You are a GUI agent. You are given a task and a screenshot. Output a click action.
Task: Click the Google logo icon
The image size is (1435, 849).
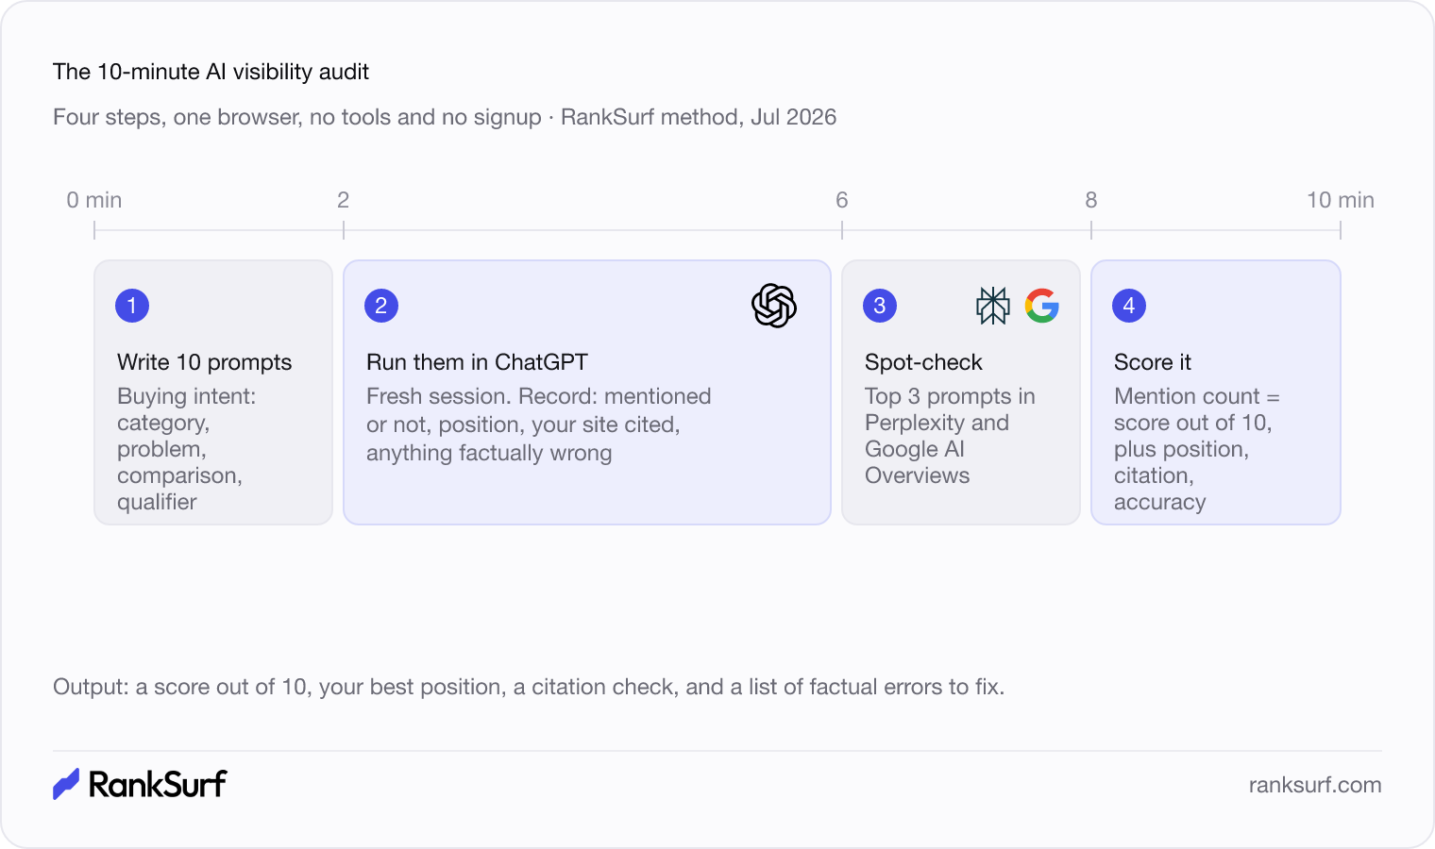[x=1042, y=306]
